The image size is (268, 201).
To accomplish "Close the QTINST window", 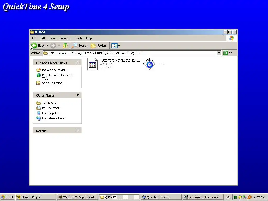I will click(x=234, y=32).
